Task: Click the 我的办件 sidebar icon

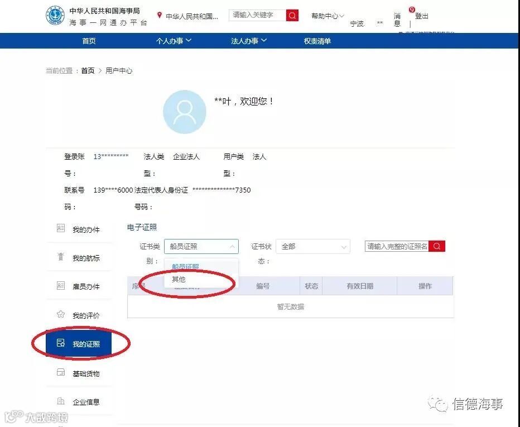Action: (61, 228)
